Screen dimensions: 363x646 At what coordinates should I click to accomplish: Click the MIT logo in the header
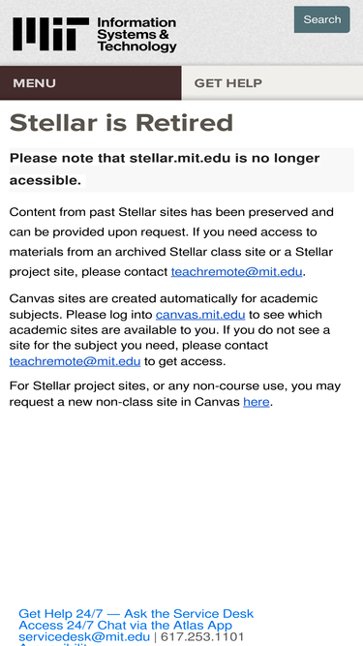[50, 34]
